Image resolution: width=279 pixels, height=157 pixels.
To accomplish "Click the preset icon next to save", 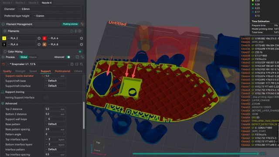I will [77, 64].
